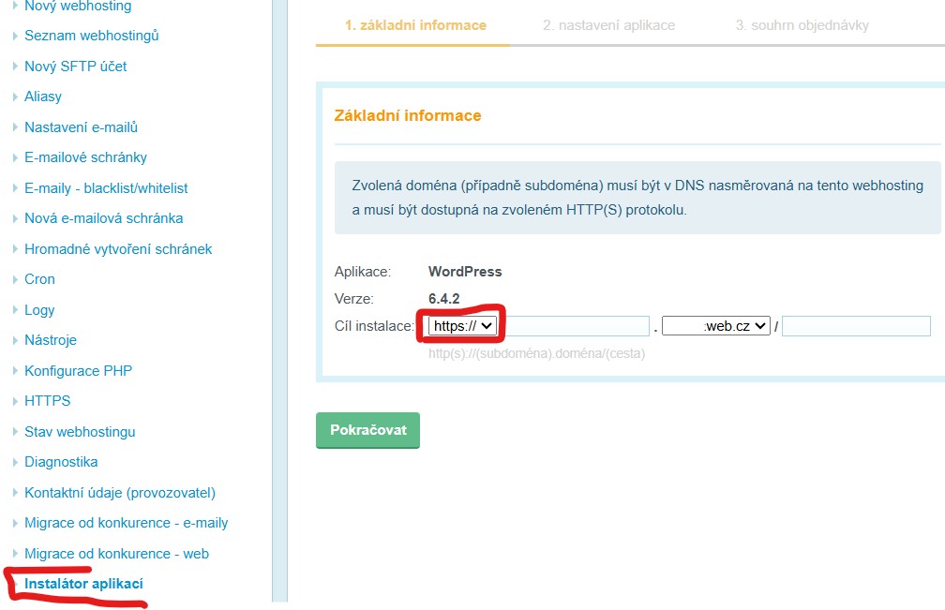Open the .web.cz domain dropdown
945x610 pixels.
point(715,326)
